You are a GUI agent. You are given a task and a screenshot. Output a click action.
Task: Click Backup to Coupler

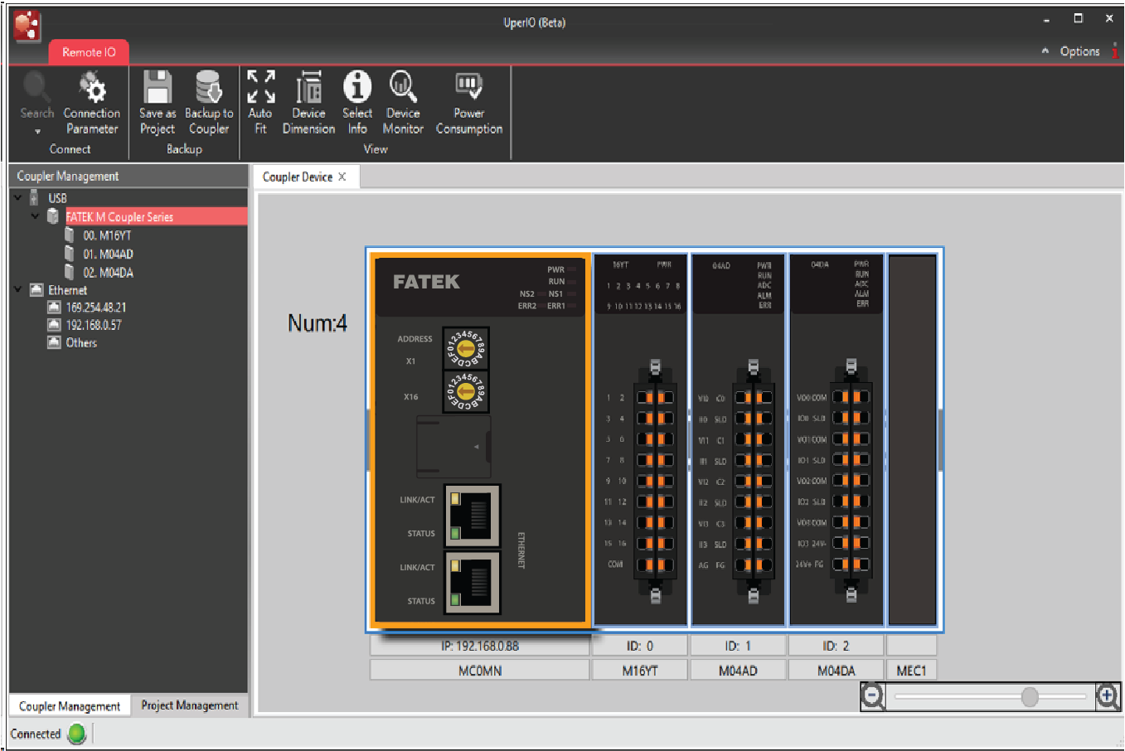tap(209, 103)
